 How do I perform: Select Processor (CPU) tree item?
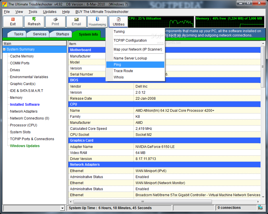(24, 125)
